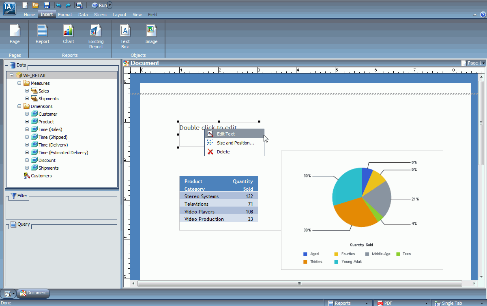Viewport: 487px width, 306px height.
Task: Switch to the View tab
Action: click(x=137, y=15)
